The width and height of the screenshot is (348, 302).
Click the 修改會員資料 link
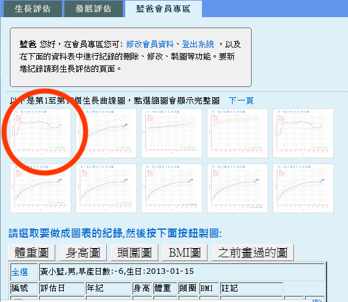(150, 44)
